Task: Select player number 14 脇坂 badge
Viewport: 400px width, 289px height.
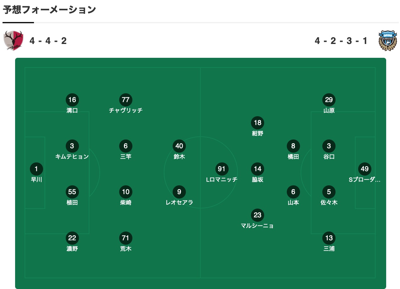Action: pos(257,169)
